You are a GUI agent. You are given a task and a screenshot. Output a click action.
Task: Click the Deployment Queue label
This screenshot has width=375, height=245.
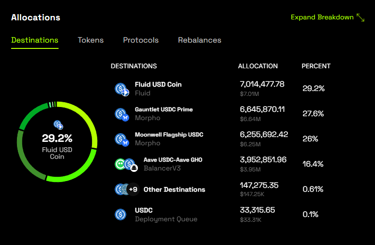166,219
